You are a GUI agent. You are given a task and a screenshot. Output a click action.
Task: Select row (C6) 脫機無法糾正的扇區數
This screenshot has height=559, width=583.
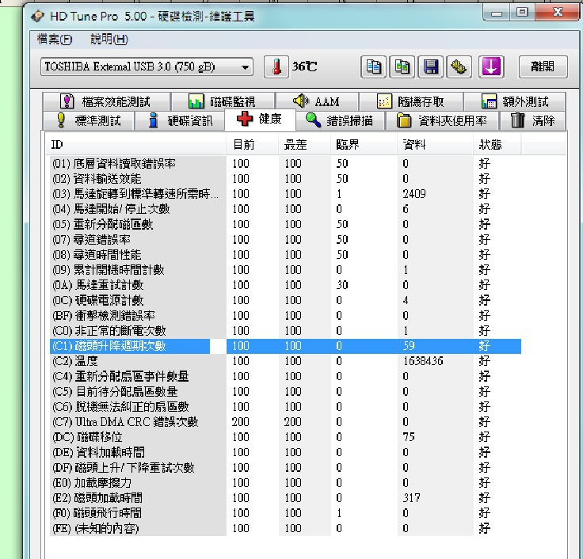[x=285, y=407]
